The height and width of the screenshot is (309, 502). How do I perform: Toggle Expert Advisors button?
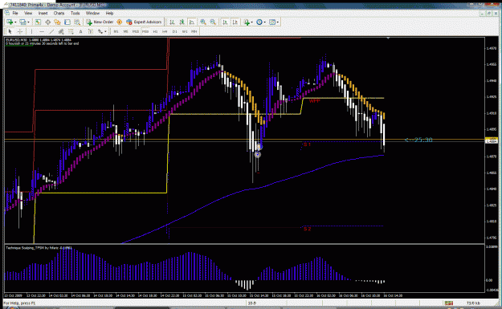(144, 22)
